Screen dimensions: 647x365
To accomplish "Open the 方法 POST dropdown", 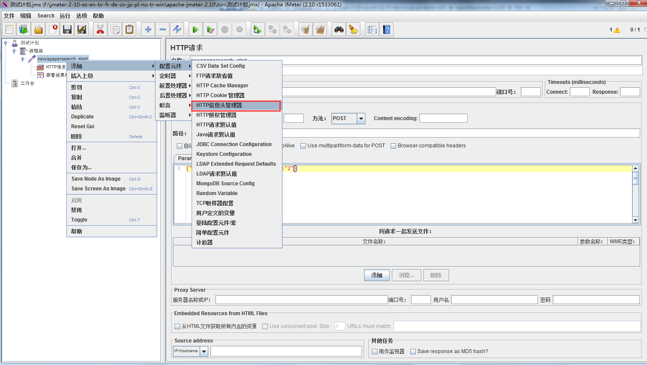I will 361,118.
